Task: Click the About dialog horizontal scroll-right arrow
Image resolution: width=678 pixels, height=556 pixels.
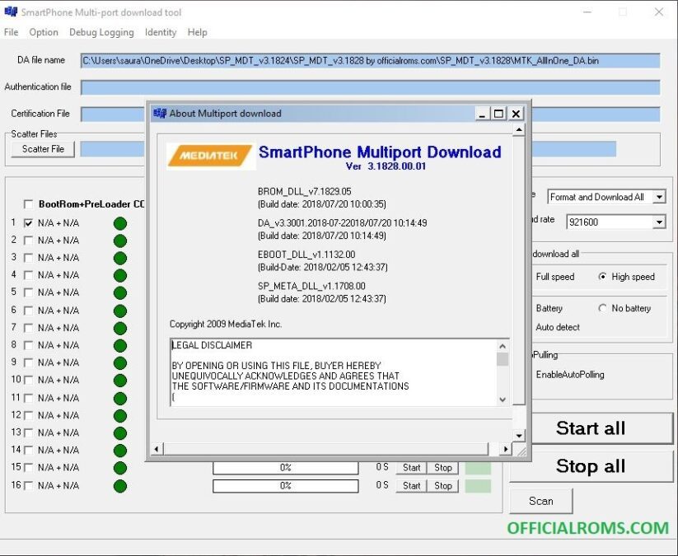Action: click(505, 449)
